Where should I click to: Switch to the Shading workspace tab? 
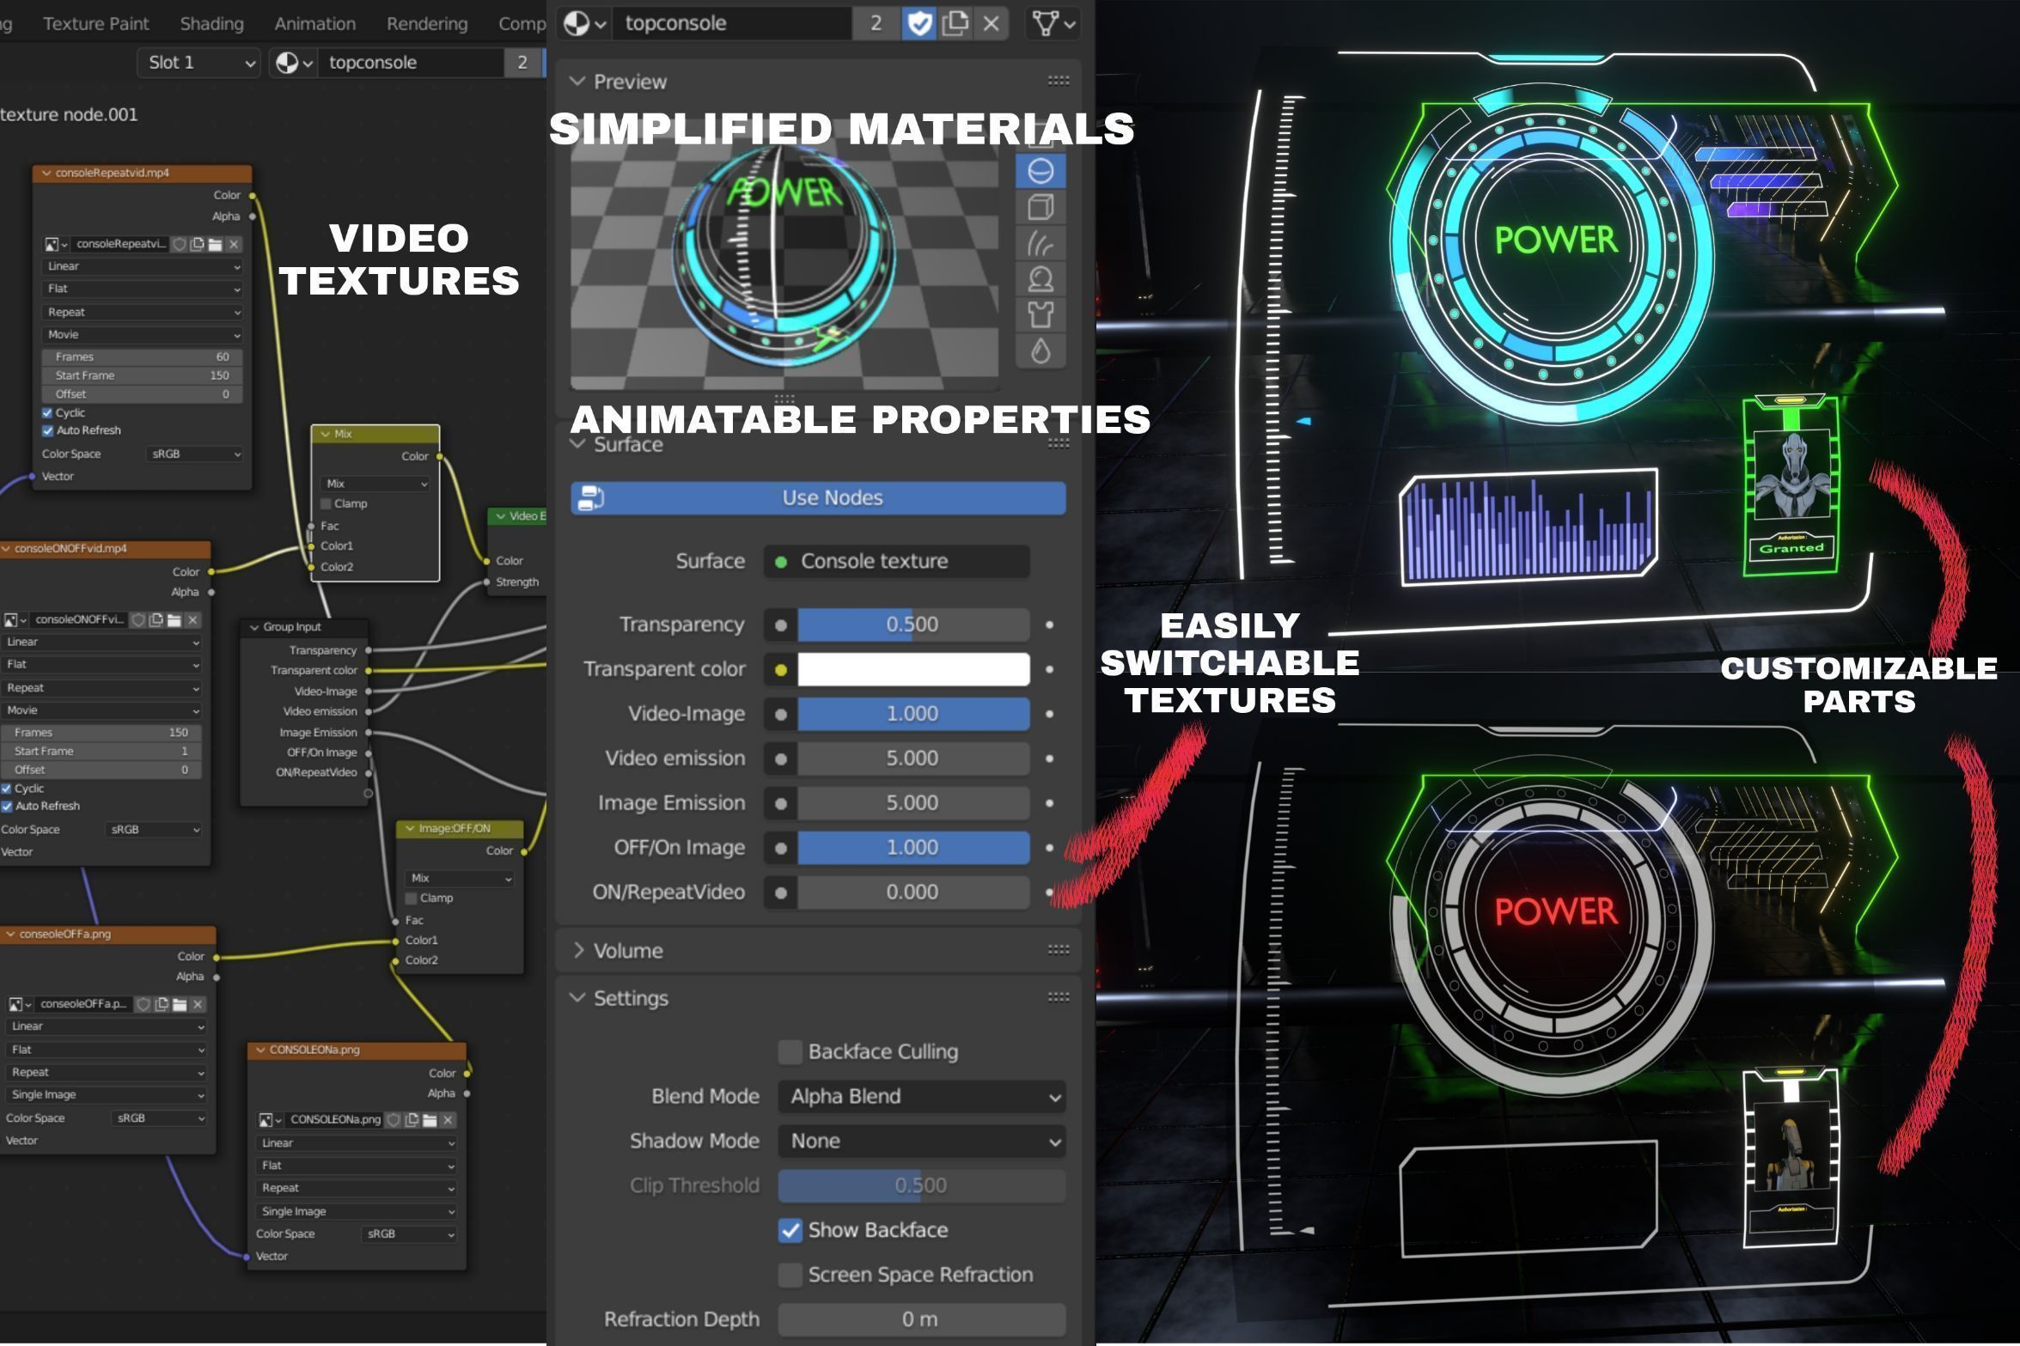pos(211,24)
